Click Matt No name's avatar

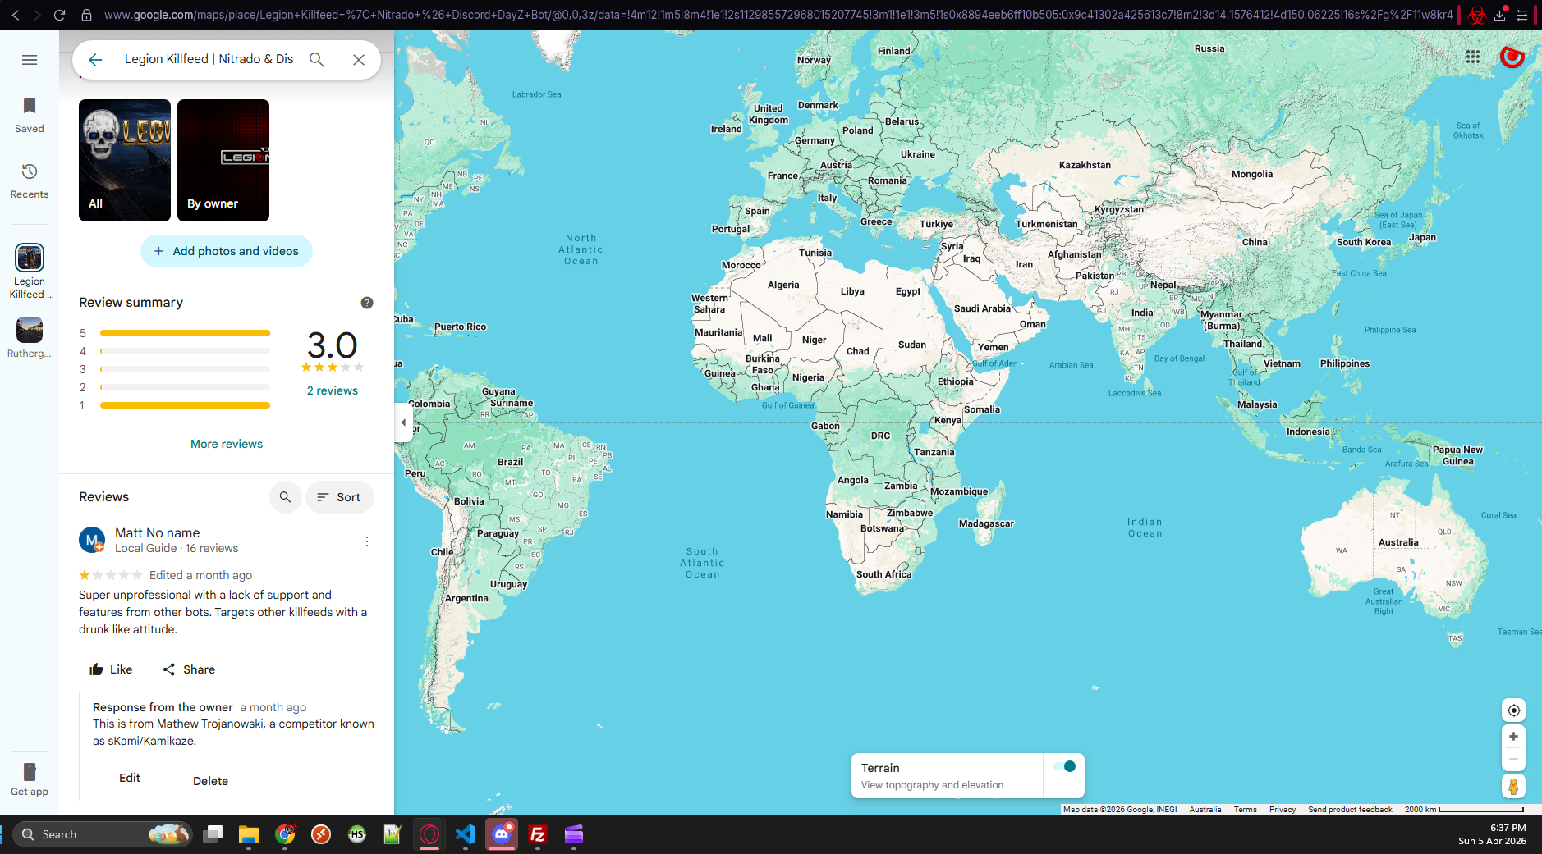(92, 540)
